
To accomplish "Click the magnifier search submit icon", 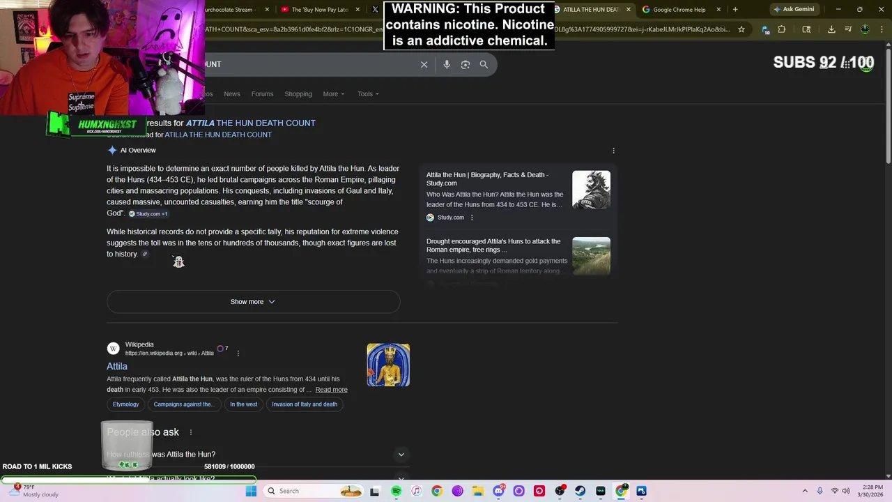I will pos(484,64).
